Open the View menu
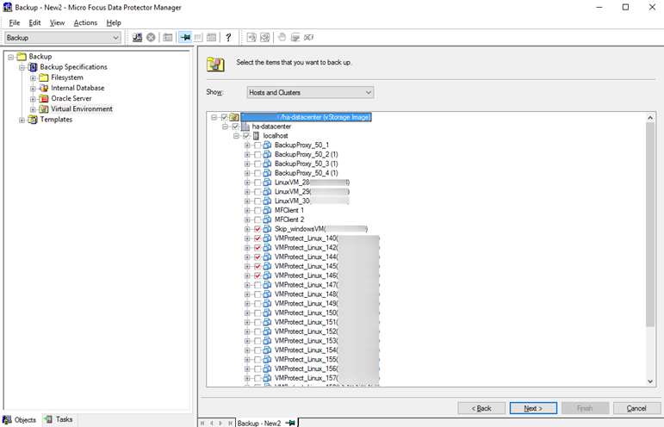Viewport: 664px width, 427px height. (x=57, y=23)
